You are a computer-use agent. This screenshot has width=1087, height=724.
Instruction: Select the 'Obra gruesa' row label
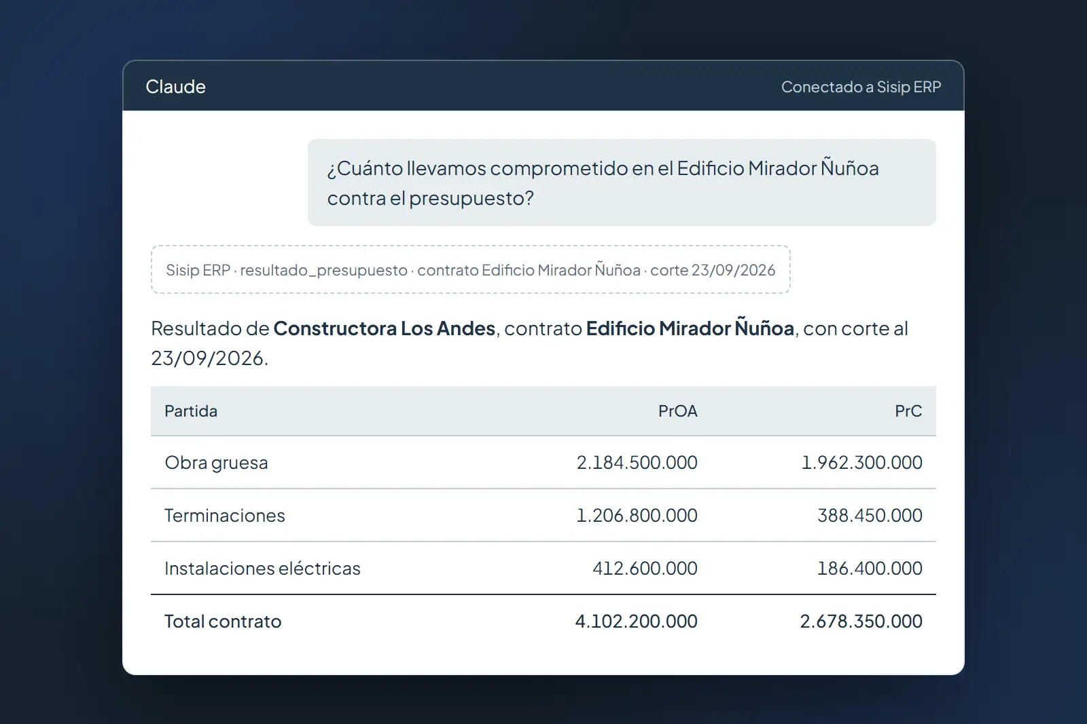click(x=216, y=463)
